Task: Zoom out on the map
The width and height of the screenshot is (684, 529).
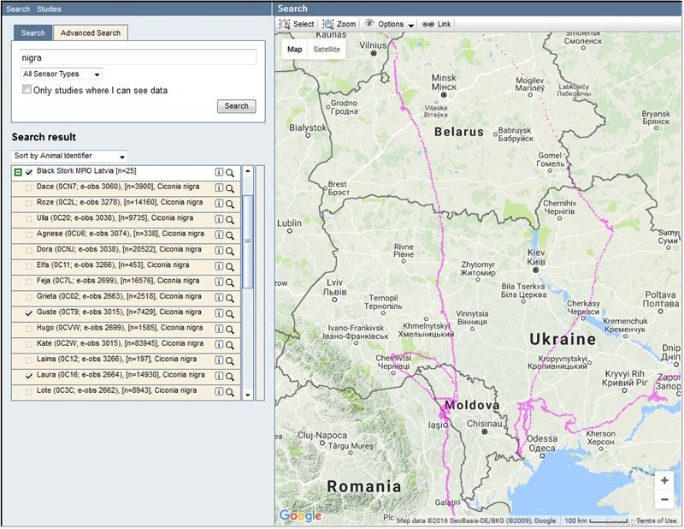Action: point(664,499)
